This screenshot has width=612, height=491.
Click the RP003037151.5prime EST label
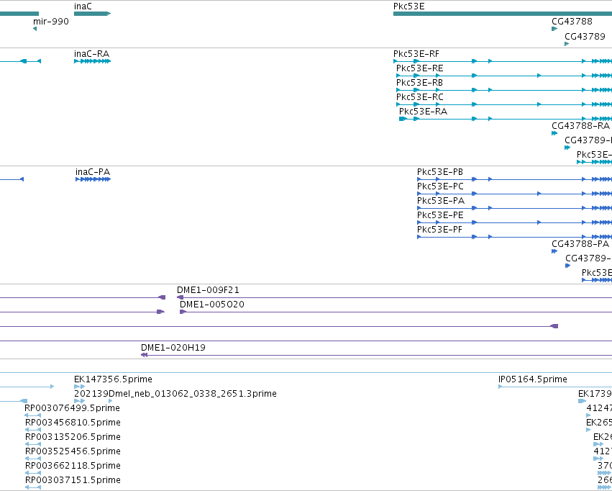tap(73, 480)
